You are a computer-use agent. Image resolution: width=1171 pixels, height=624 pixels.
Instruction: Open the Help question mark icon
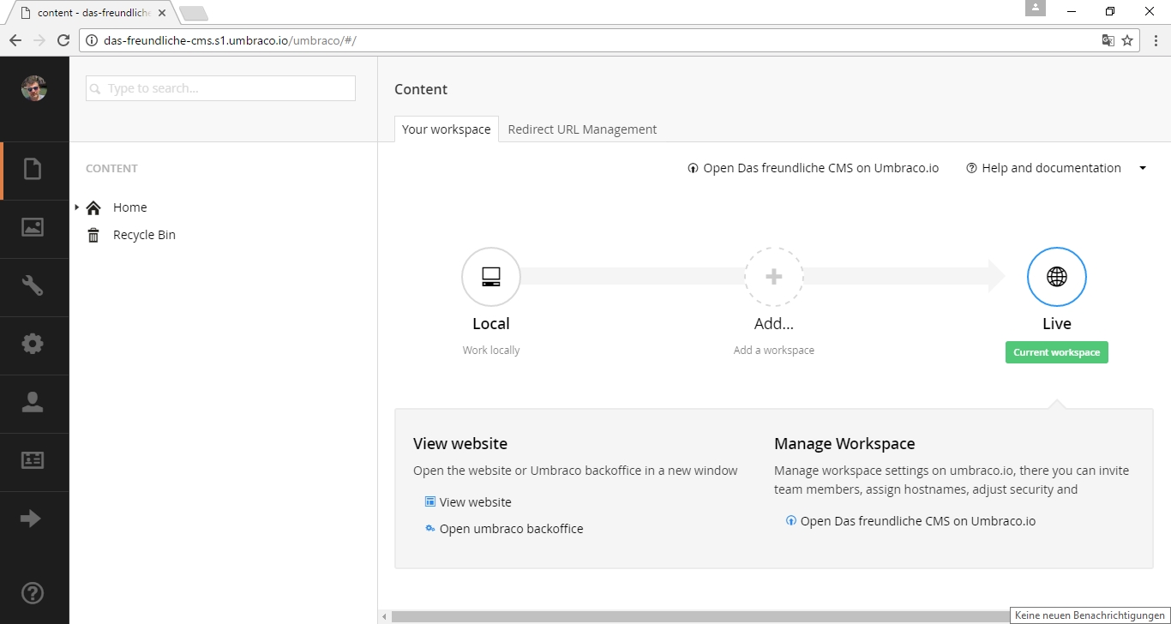[x=33, y=593]
